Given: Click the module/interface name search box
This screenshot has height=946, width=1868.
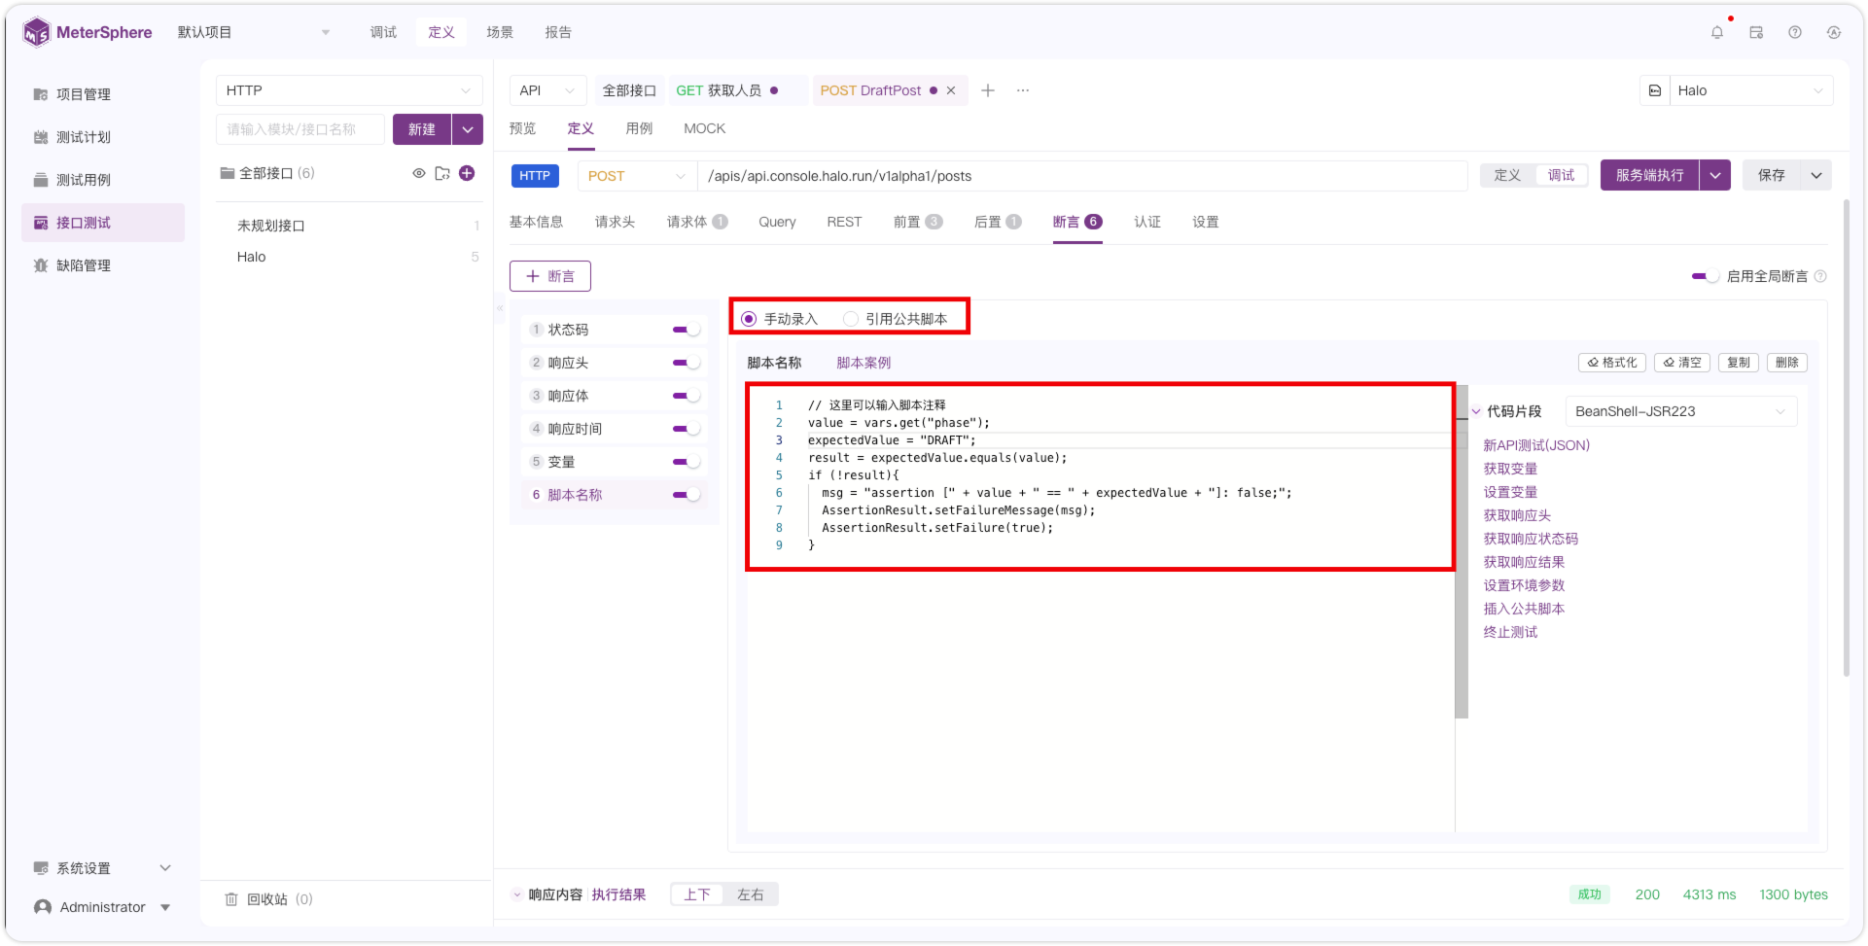Looking at the screenshot, I should click(300, 129).
